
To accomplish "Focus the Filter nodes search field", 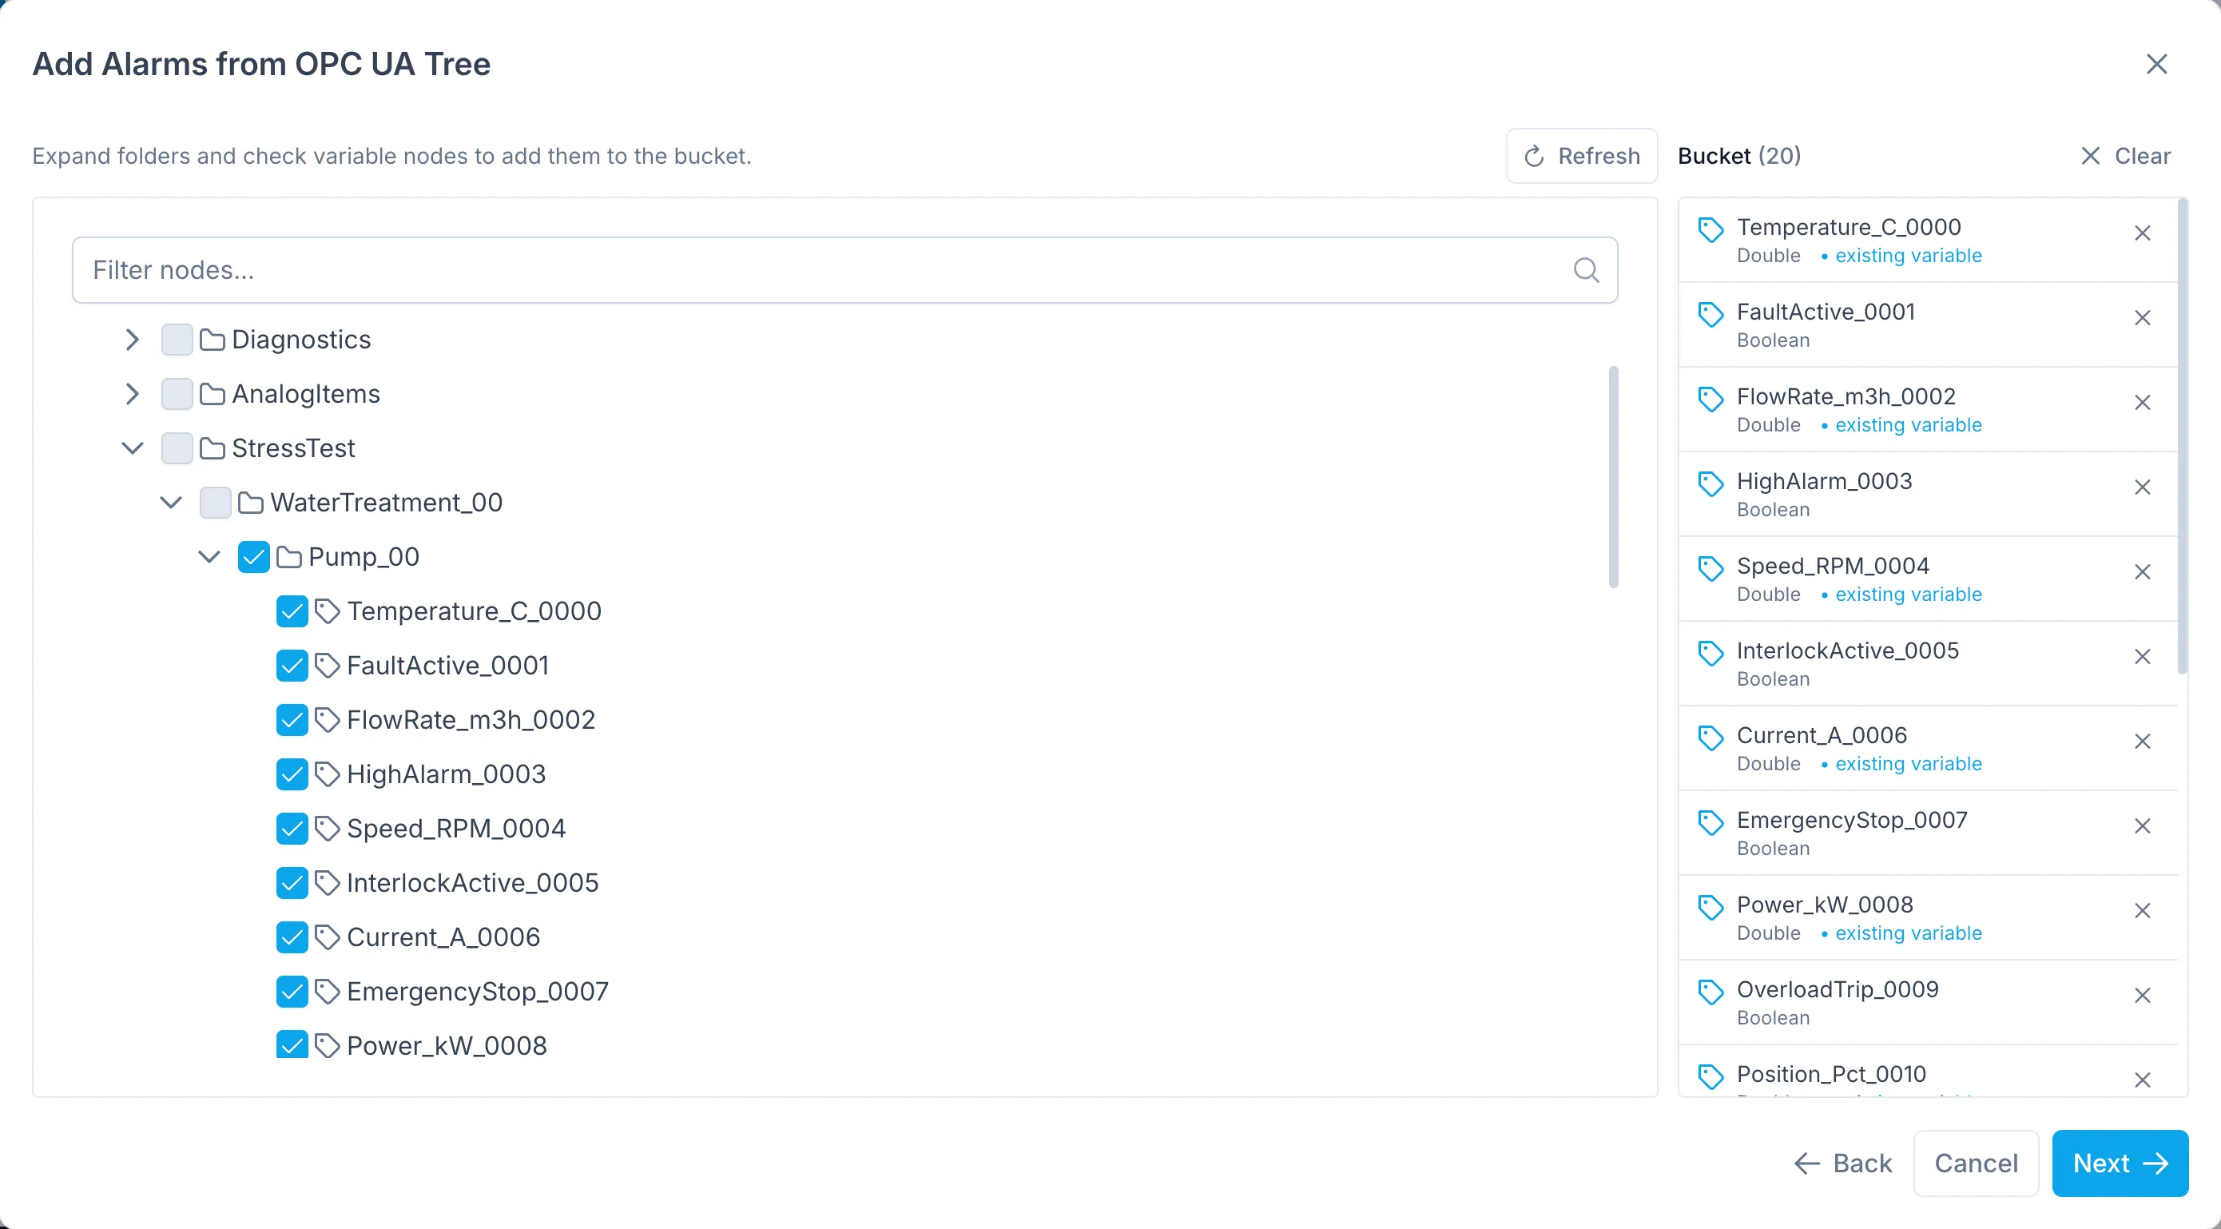I will (844, 270).
